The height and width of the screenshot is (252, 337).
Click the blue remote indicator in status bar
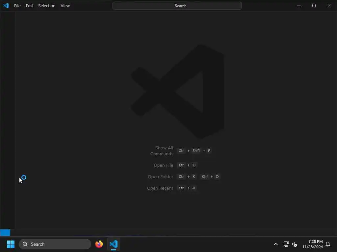coord(5,233)
